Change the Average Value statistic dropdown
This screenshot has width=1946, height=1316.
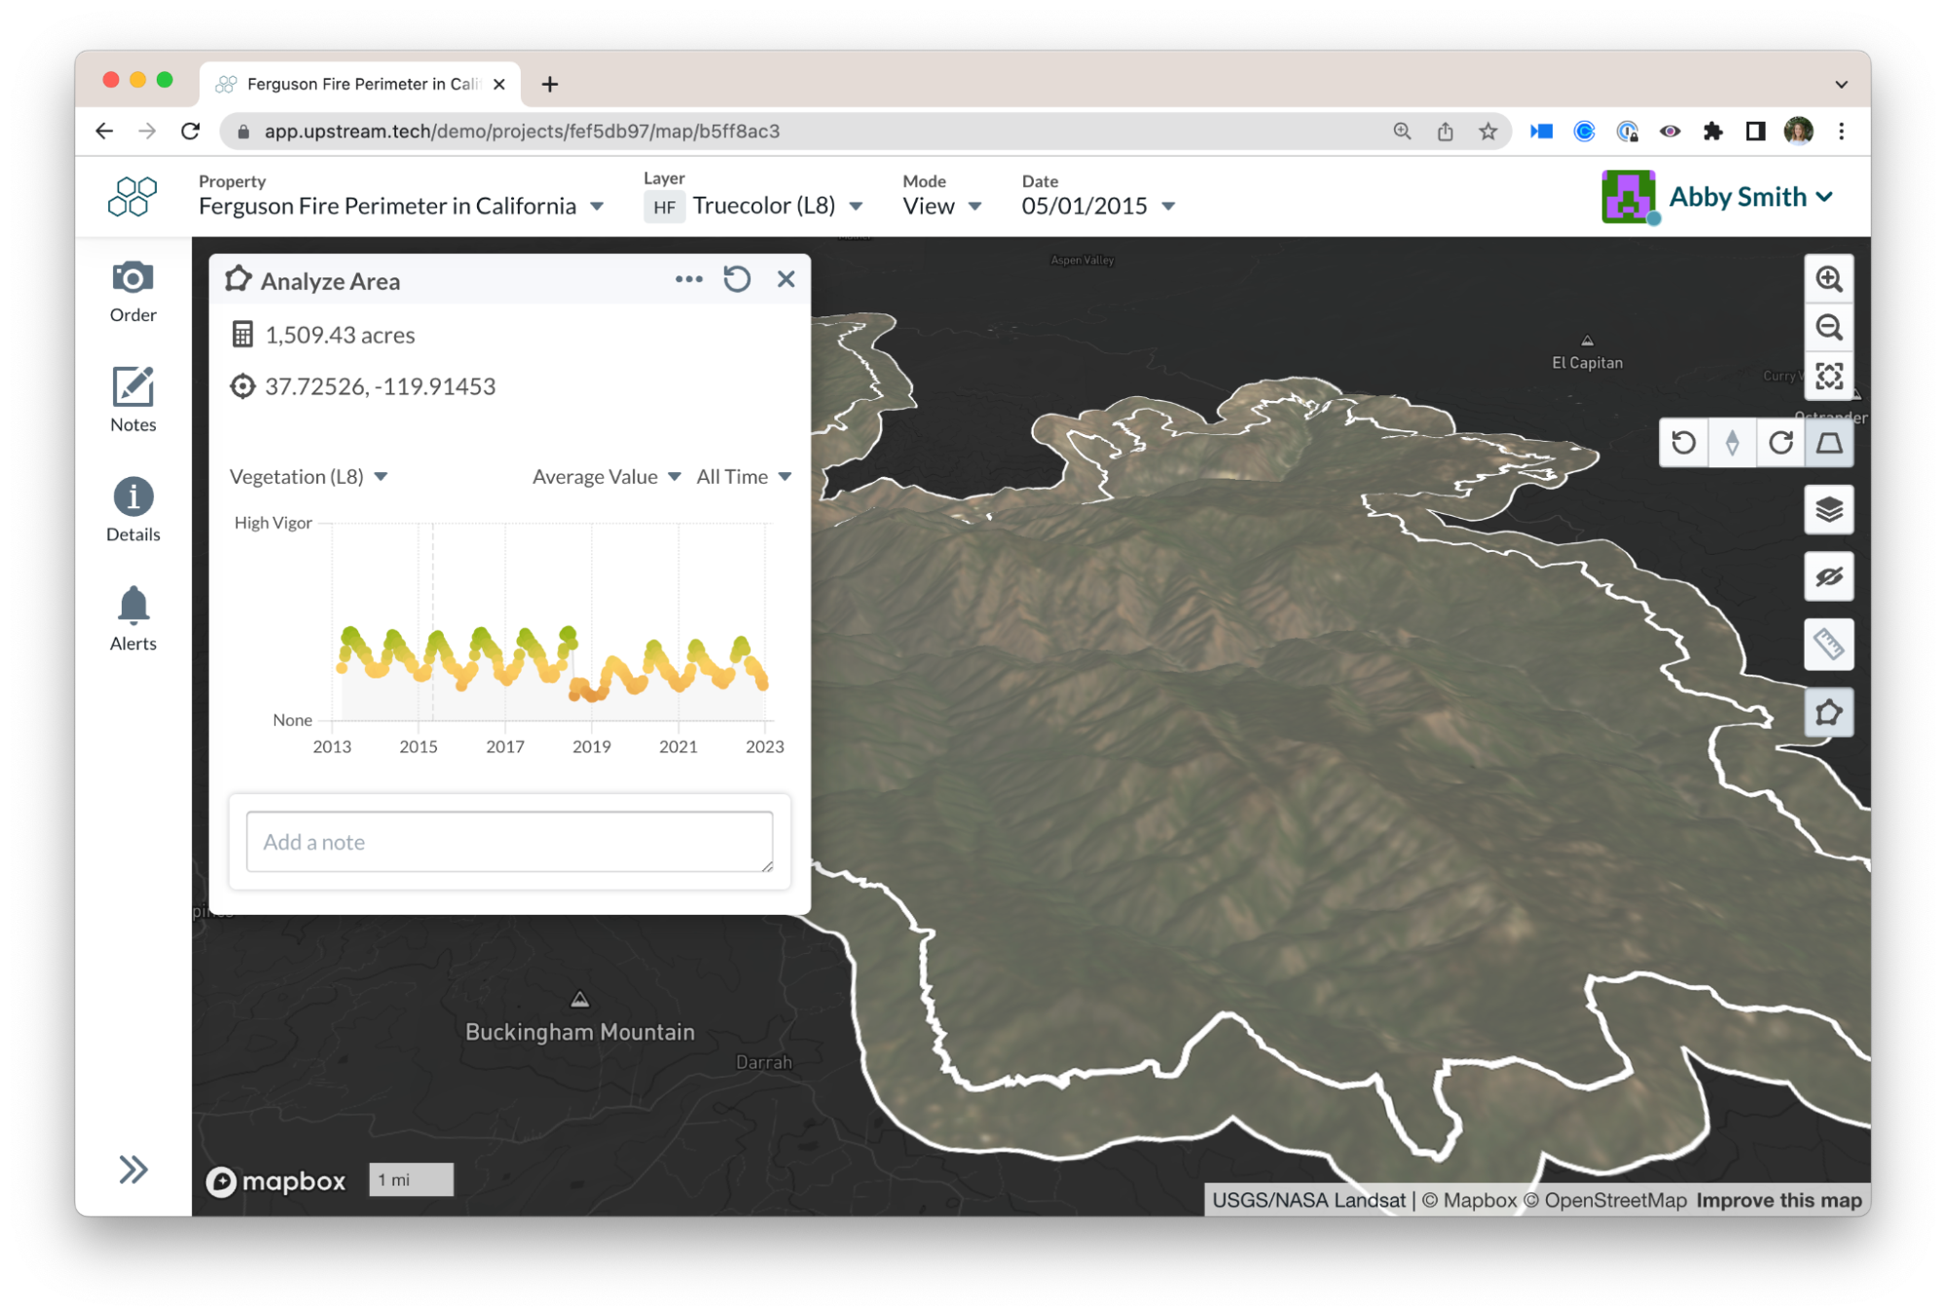pos(605,476)
